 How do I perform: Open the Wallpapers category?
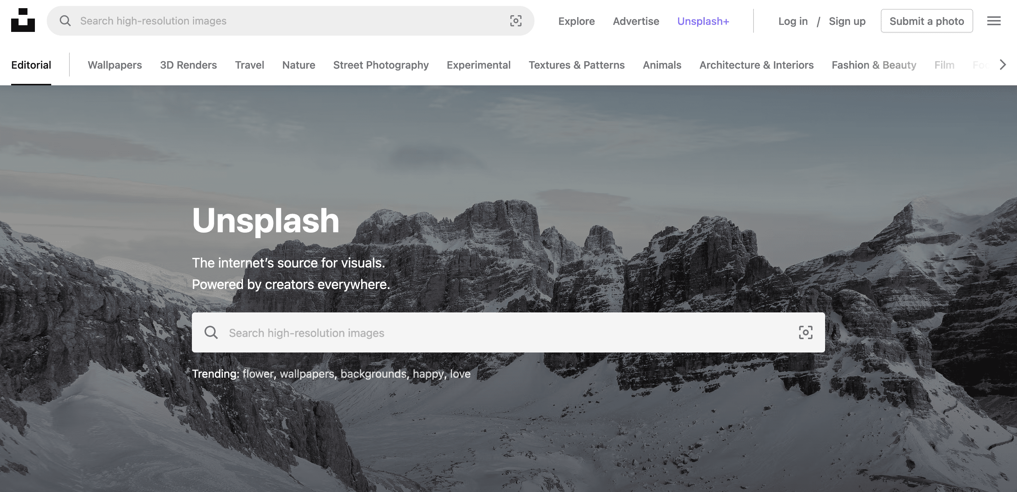[114, 65]
